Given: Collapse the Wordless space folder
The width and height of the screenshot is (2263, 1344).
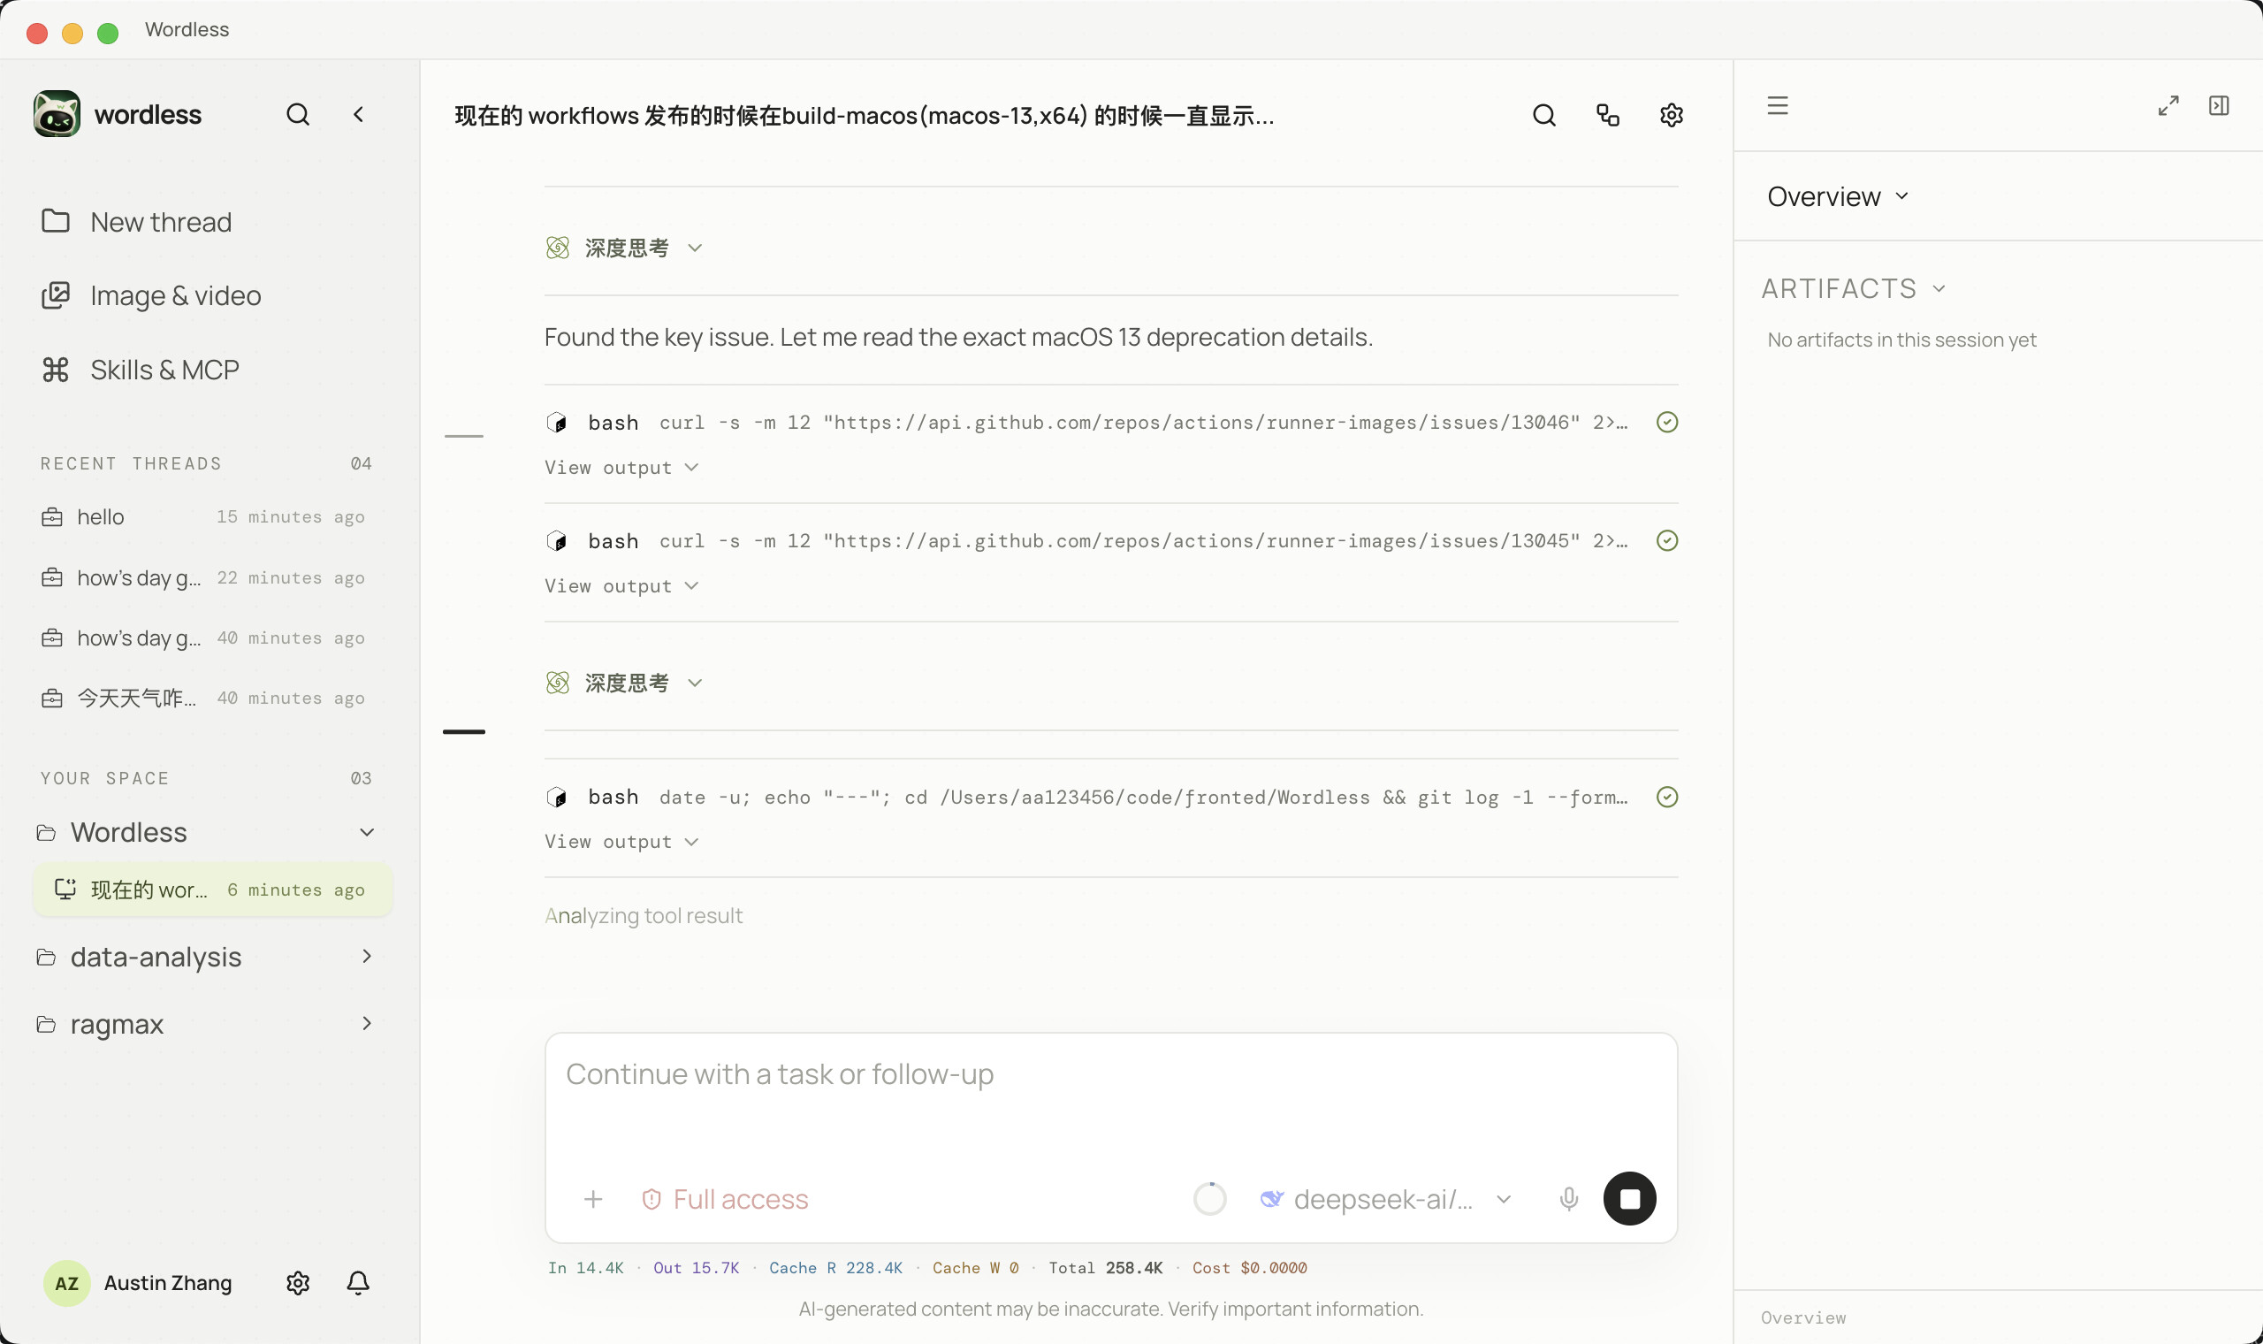Looking at the screenshot, I should (367, 832).
